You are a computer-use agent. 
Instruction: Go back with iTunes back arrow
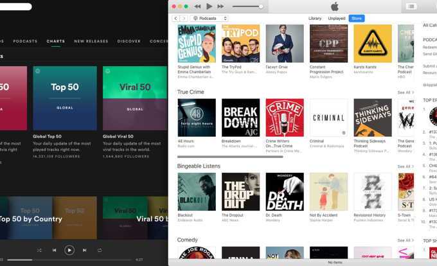[x=175, y=19]
